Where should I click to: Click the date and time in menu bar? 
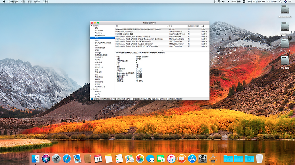point(262,2)
